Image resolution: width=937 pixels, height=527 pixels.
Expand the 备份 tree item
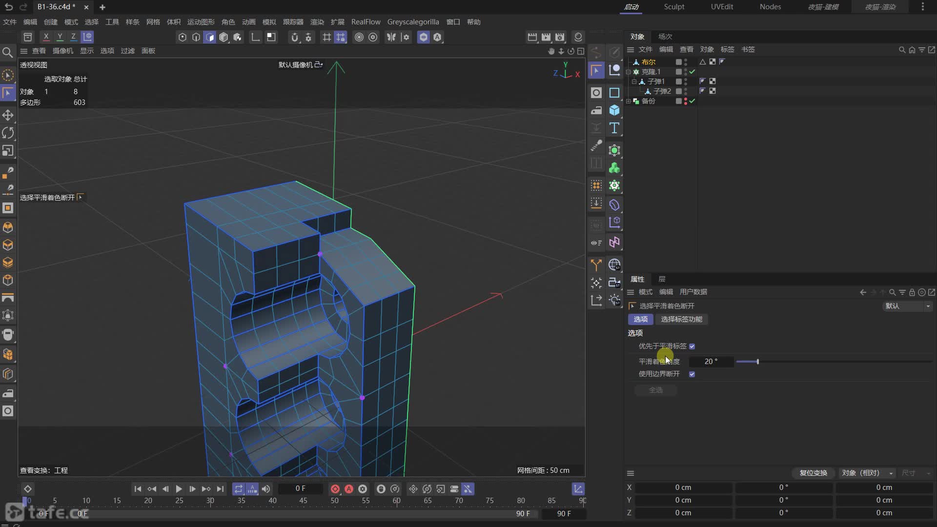[629, 101]
